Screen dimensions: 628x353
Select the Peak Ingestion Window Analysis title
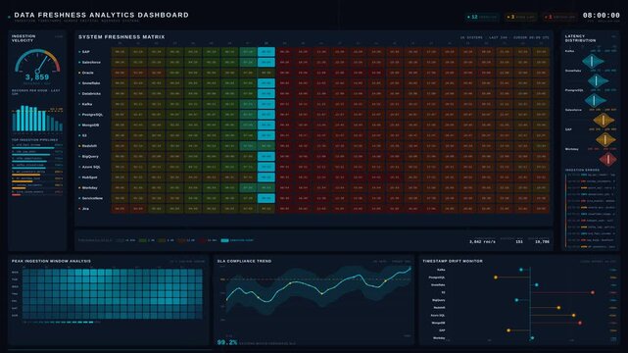51,261
